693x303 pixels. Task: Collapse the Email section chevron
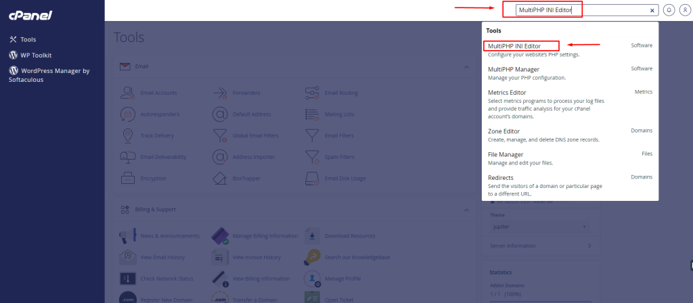point(466,67)
